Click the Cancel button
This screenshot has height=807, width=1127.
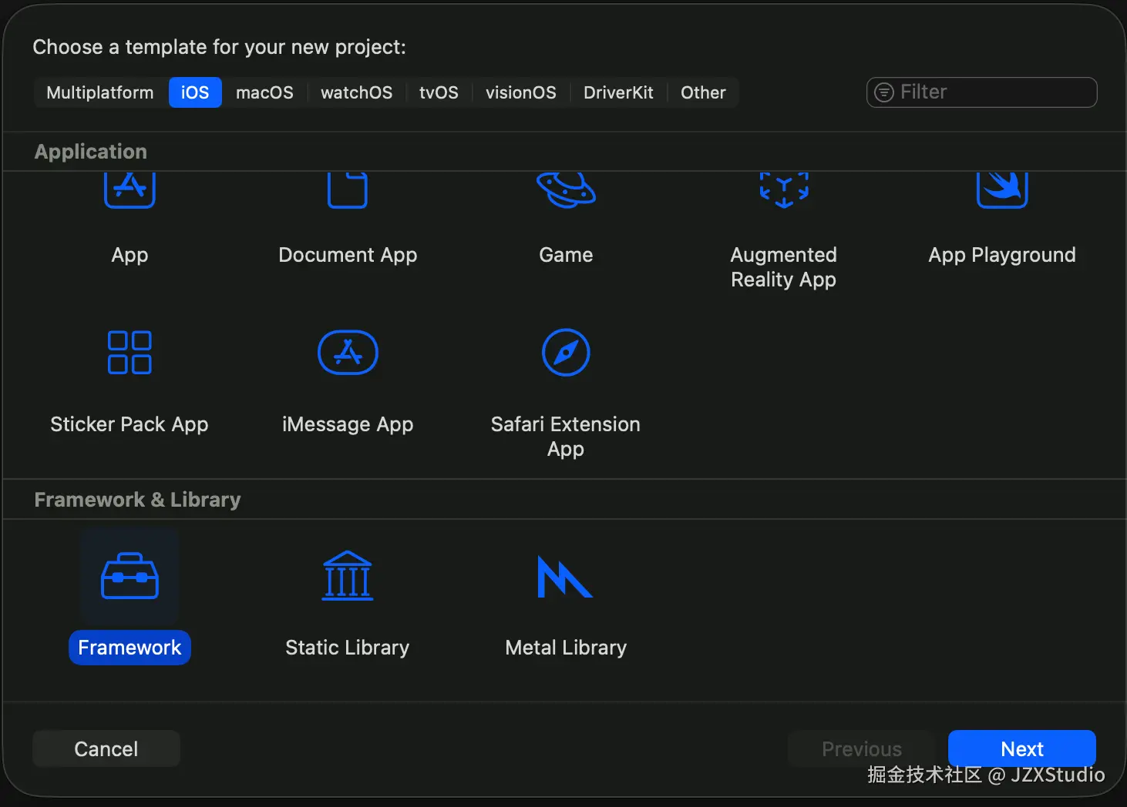pos(106,748)
